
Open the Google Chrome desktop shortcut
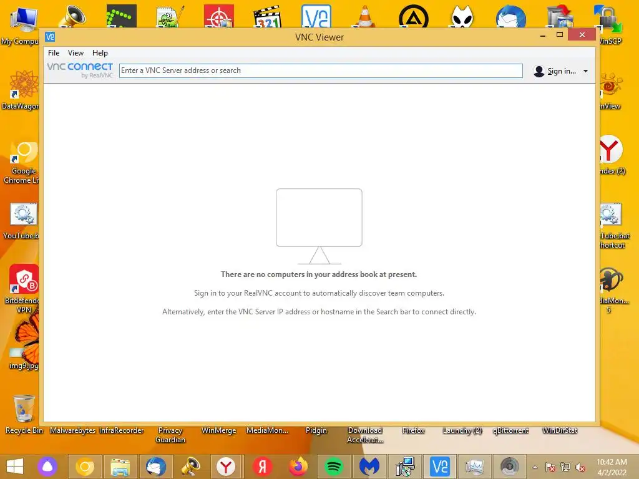23,152
